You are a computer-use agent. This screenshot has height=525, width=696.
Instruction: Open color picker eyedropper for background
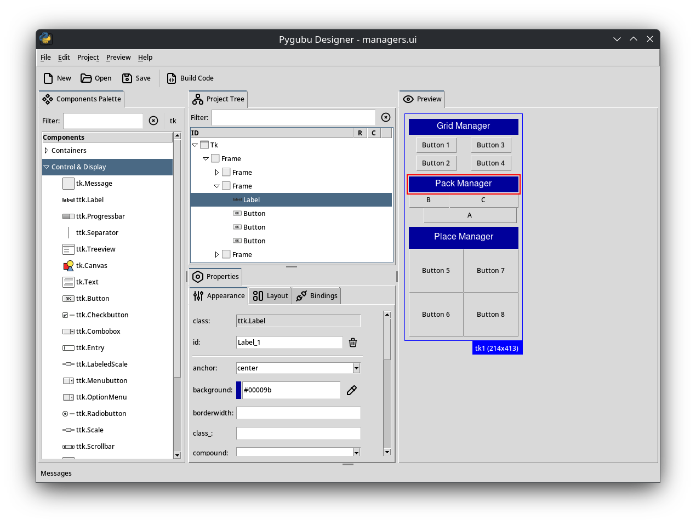pos(352,390)
